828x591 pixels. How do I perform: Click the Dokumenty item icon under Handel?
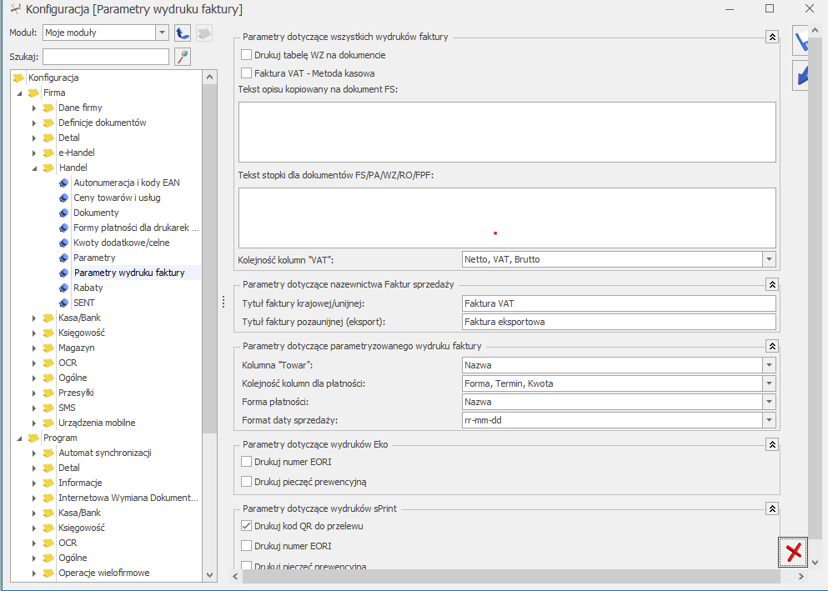coord(64,213)
